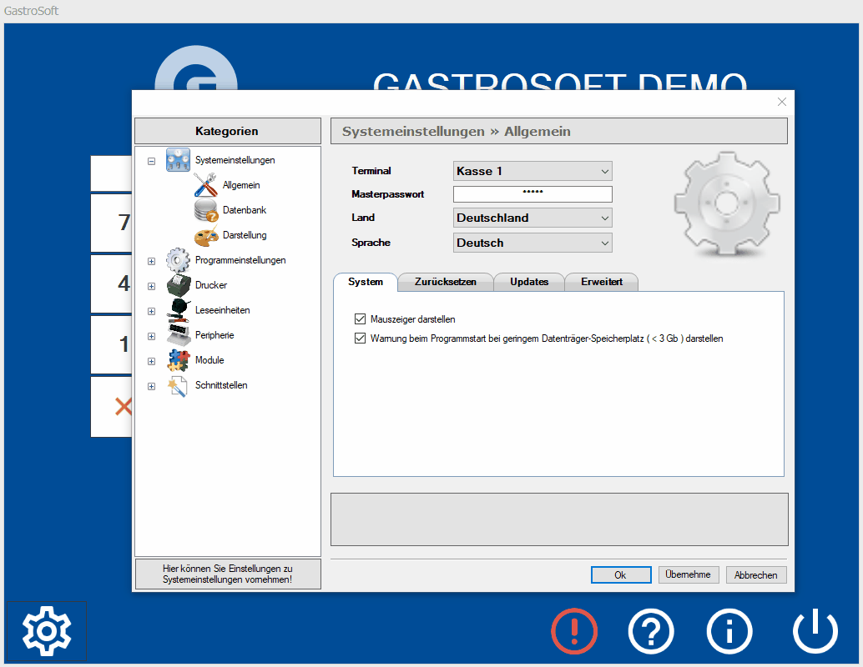The height and width of the screenshot is (667, 863).
Task: Select Darstellung in the category tree
Action: pyautogui.click(x=245, y=235)
